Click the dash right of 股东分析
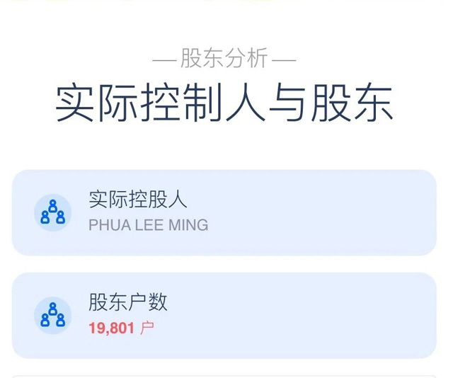 tap(285, 61)
